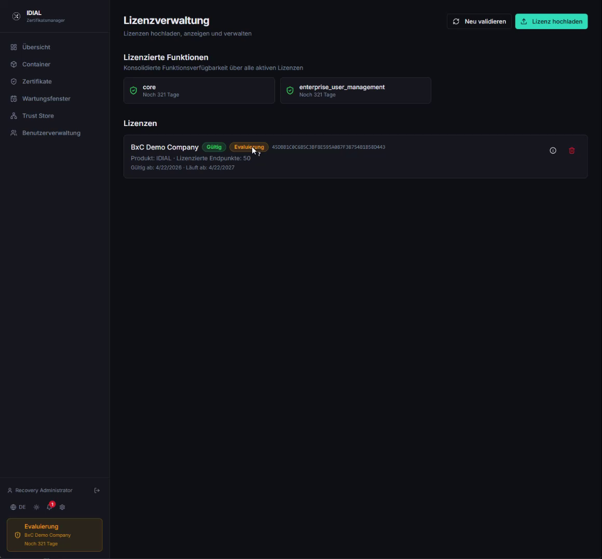This screenshot has width=602, height=559.
Task: Click the Benutzerverwaltung users icon
Action: click(14, 133)
